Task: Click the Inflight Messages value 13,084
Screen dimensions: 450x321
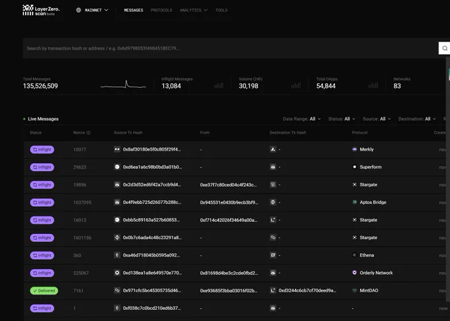Action: (171, 86)
